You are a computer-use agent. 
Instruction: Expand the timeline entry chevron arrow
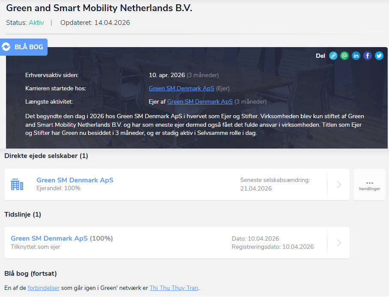click(339, 243)
